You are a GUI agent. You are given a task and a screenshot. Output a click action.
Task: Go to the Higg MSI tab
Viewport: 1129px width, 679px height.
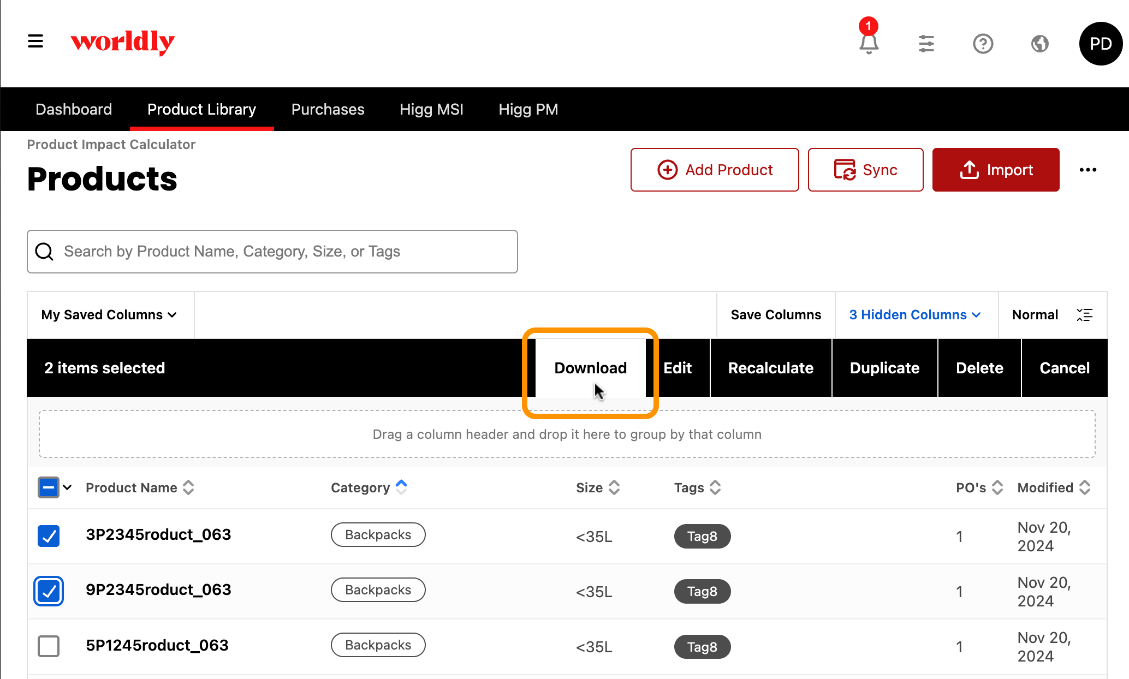(x=431, y=109)
